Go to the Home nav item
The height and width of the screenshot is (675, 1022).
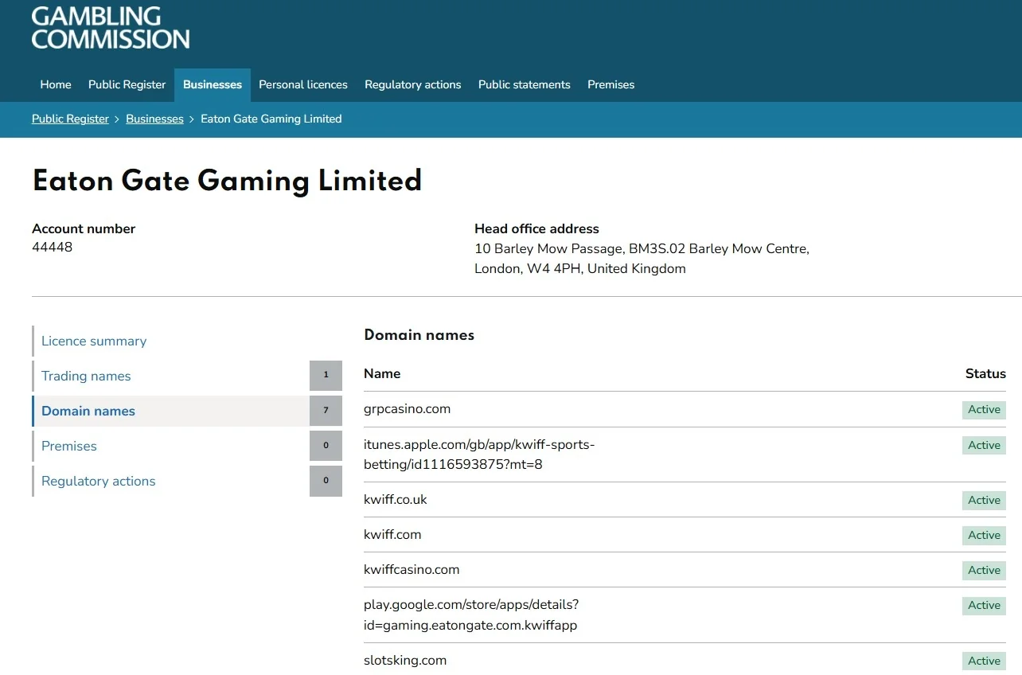point(56,84)
